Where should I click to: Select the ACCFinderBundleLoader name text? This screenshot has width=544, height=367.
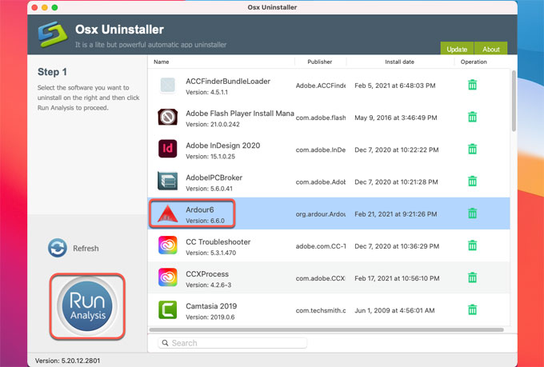(227, 82)
